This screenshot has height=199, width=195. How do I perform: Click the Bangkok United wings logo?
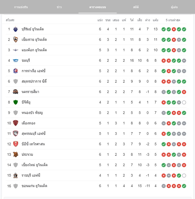16,50
